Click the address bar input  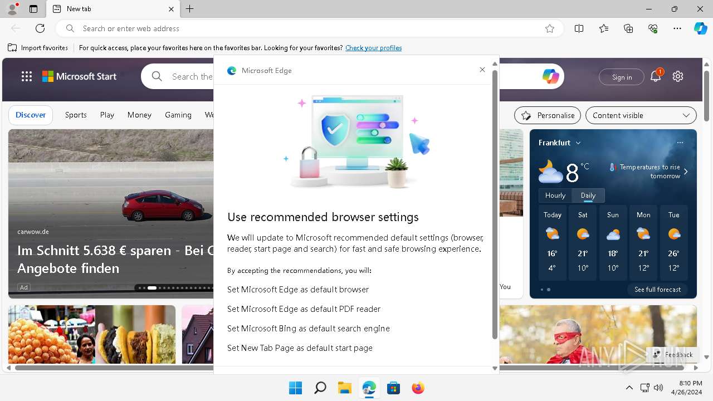coord(309,28)
